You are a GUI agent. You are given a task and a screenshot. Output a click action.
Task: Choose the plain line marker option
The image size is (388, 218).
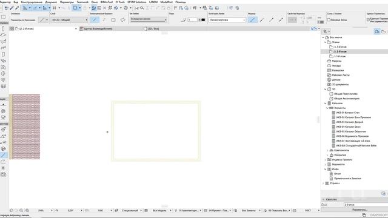(252, 20)
